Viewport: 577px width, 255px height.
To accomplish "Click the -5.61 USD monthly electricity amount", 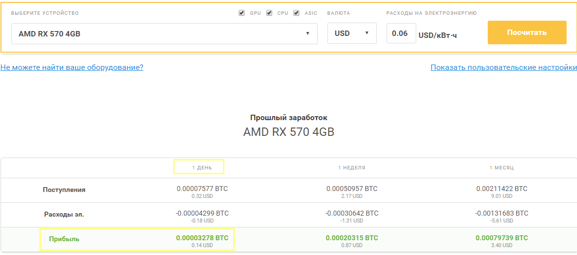I will click(502, 221).
